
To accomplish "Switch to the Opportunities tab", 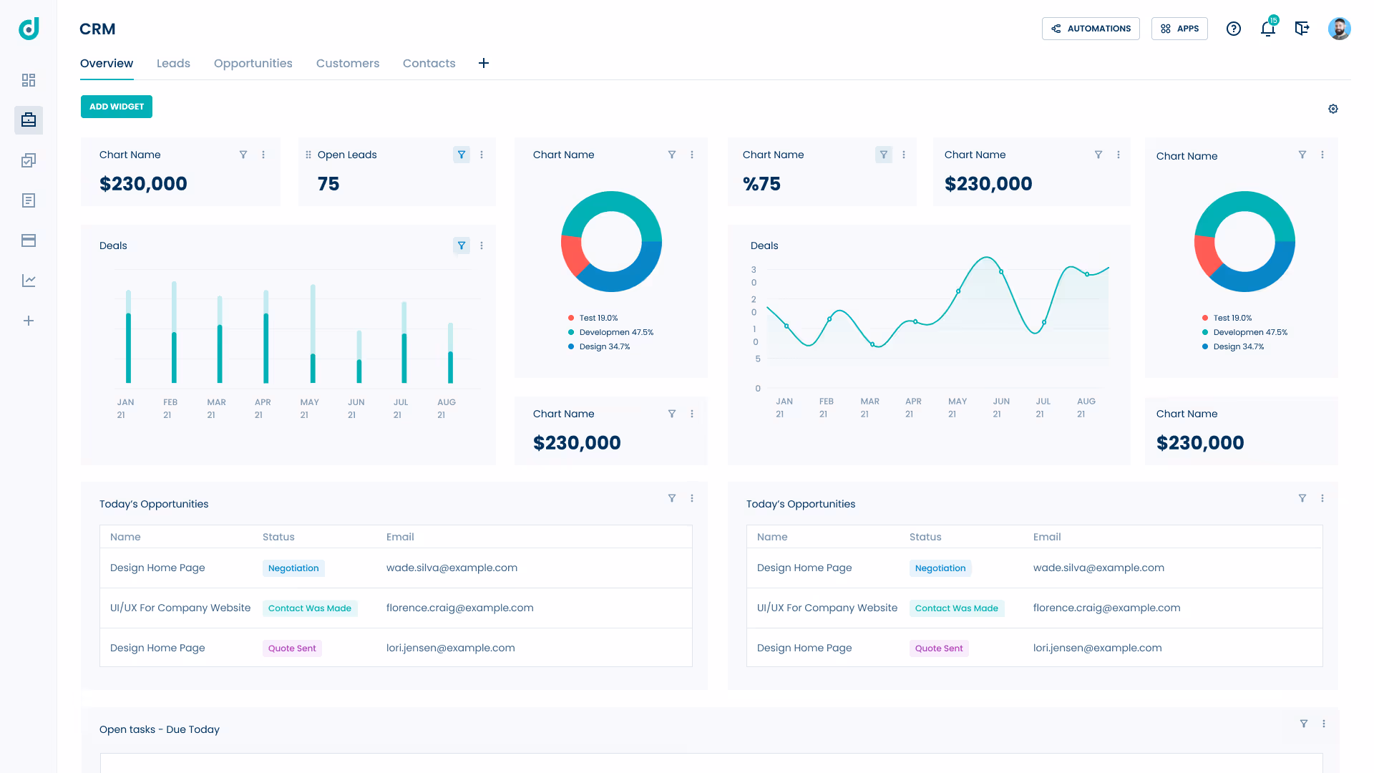I will click(x=253, y=63).
